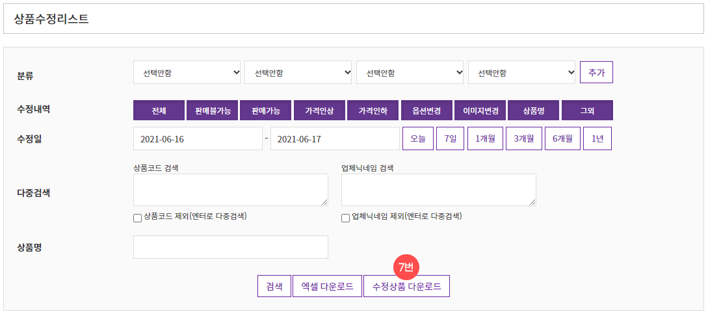Filter by 이미지변경 modifications

[x=480, y=111]
